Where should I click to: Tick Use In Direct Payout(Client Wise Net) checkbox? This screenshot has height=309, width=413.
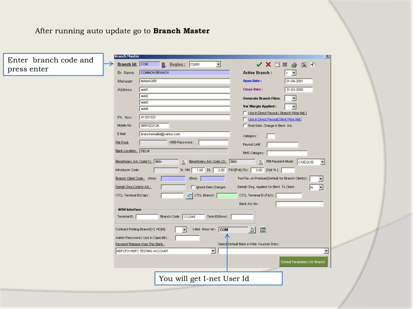coord(245,119)
